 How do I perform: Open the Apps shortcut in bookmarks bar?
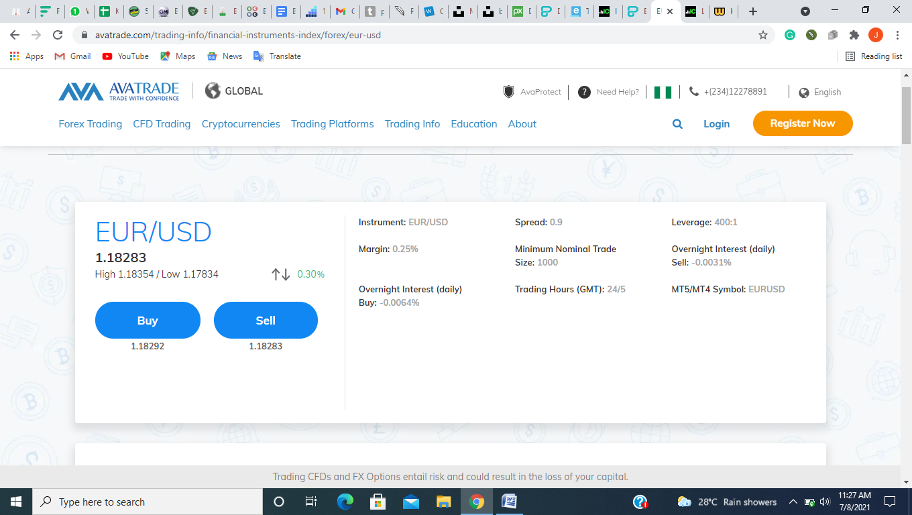(27, 56)
